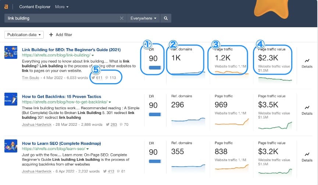Click the search magnifier button

tap(166, 18)
